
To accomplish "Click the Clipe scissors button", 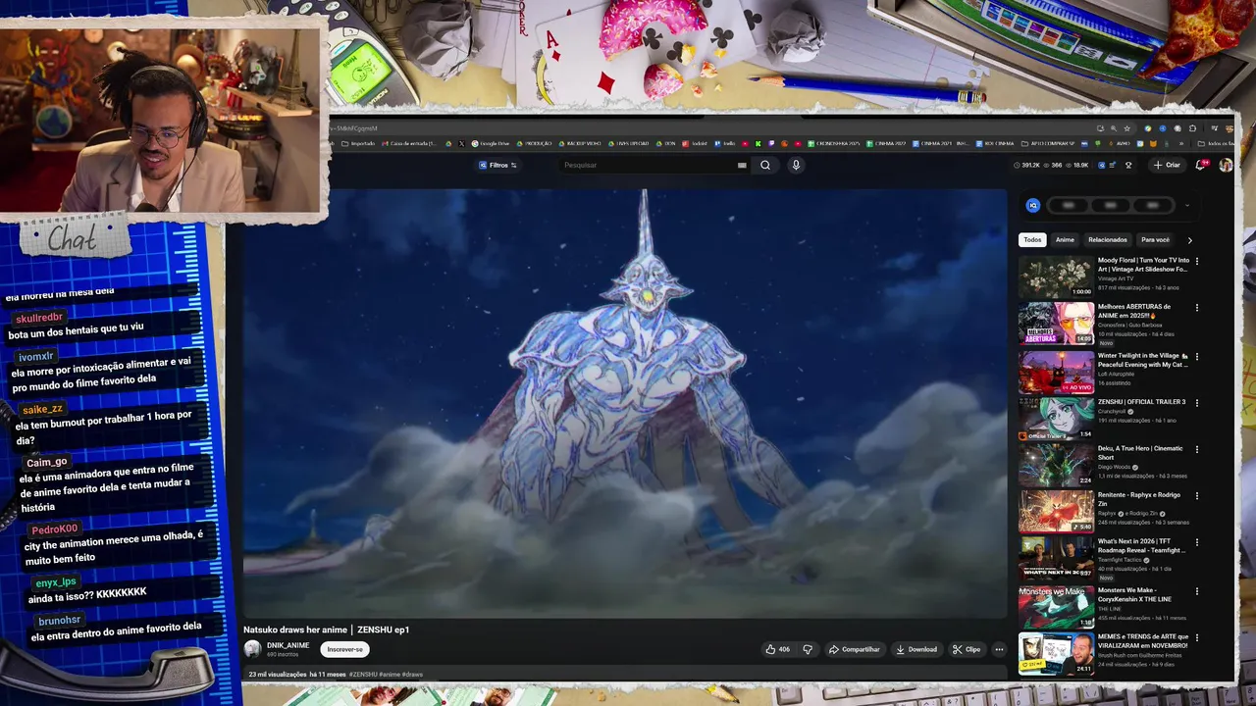I will click(967, 649).
